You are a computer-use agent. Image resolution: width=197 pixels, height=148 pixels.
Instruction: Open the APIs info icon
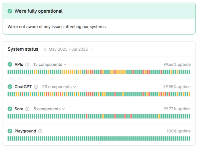pos(27,64)
